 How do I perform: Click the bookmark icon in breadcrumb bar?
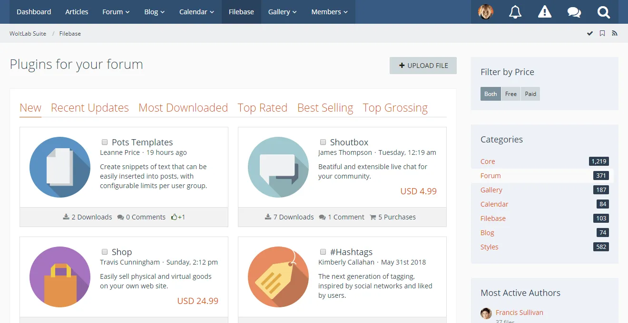tap(602, 33)
